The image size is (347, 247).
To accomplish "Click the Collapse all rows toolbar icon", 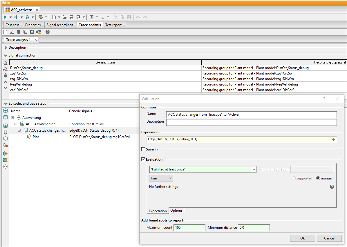I will click(103, 17).
